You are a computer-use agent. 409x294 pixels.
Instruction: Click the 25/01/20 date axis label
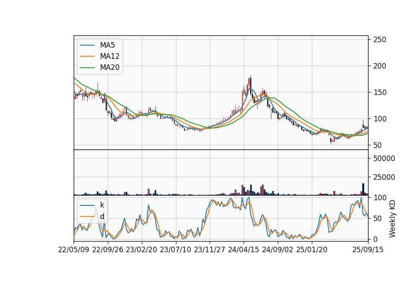click(x=312, y=250)
